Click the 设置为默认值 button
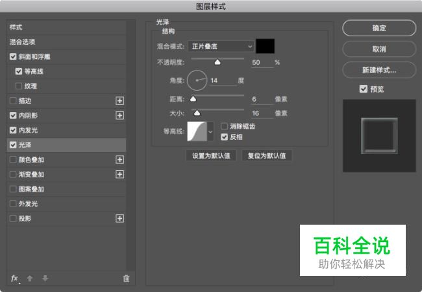This screenshot has width=422, height=292. pyautogui.click(x=211, y=155)
